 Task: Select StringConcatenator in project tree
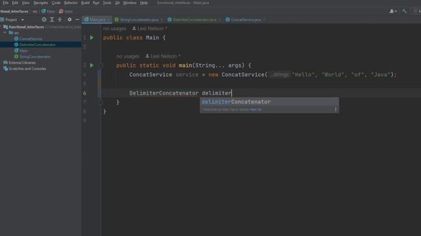pyautogui.click(x=35, y=57)
